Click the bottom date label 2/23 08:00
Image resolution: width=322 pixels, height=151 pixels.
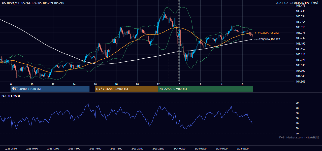click(11, 149)
